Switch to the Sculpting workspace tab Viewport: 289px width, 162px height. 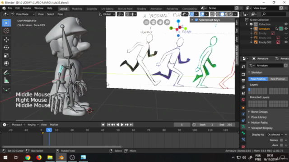pyautogui.click(x=92, y=9)
